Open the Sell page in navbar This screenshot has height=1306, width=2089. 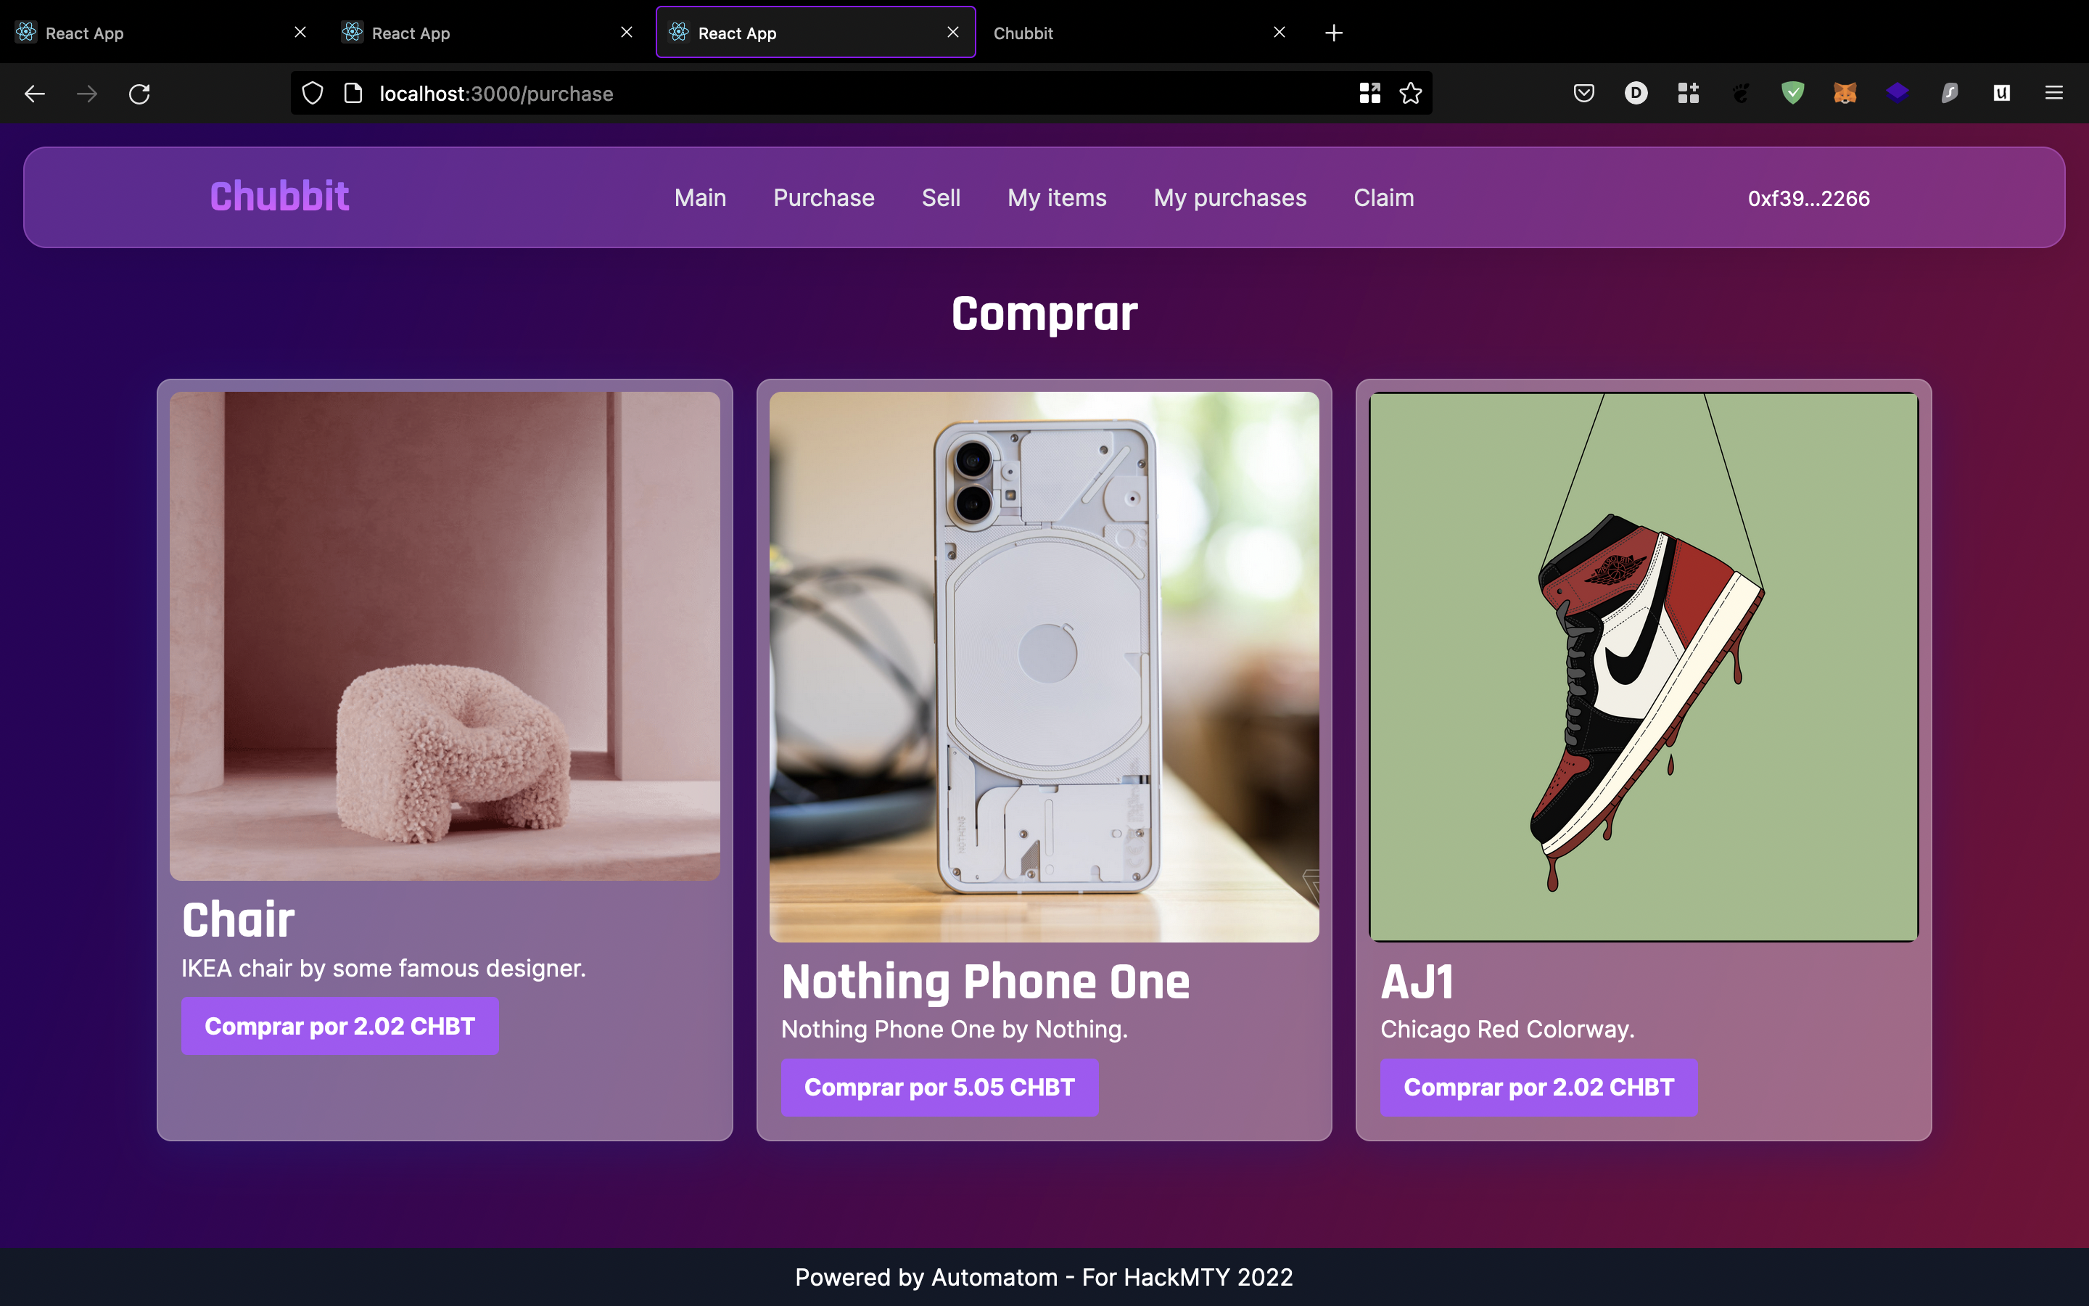click(x=940, y=198)
